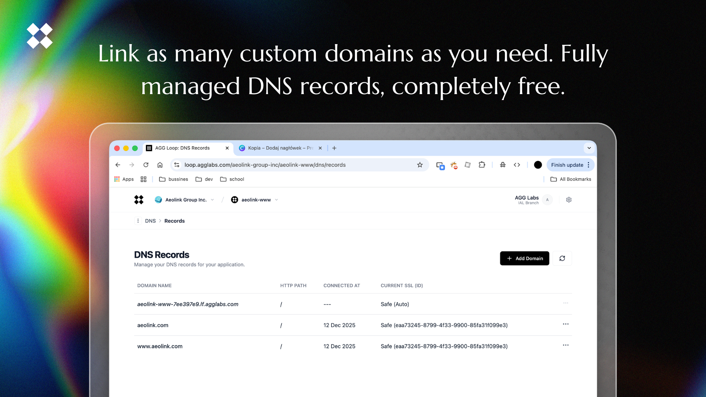Open the breadcrumb vertical dots menu beside DNS
This screenshot has height=397, width=706.
[x=138, y=221]
